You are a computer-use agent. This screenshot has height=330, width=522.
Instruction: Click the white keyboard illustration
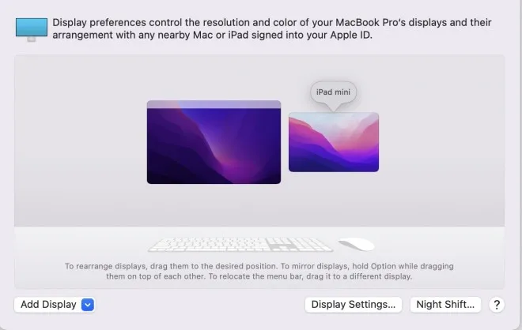(240, 245)
